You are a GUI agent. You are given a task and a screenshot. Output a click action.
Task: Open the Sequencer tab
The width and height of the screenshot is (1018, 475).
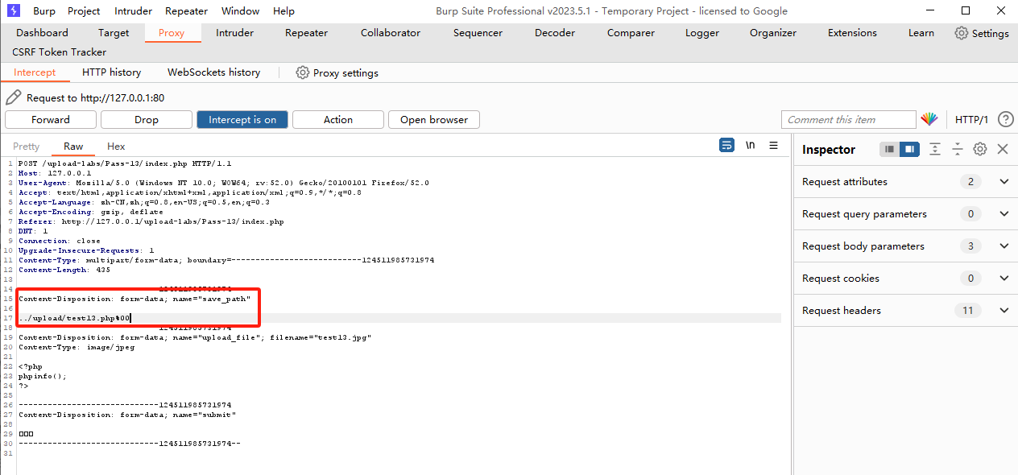coord(478,33)
